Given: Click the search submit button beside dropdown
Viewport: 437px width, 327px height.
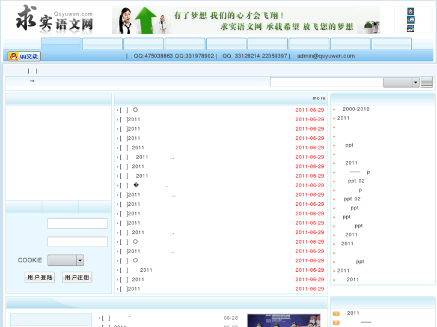Looking at the screenshot, I should click(426, 82).
